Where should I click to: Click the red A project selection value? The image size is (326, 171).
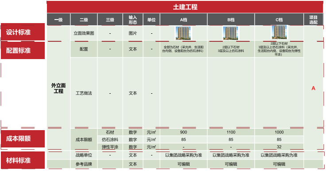tap(313, 88)
